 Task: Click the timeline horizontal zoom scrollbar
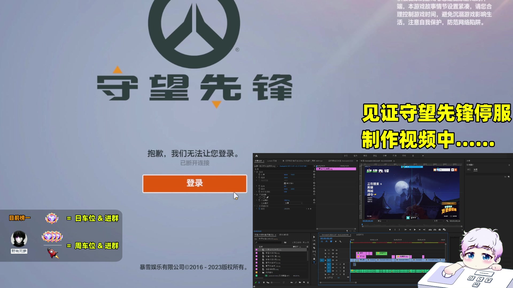coord(338,283)
